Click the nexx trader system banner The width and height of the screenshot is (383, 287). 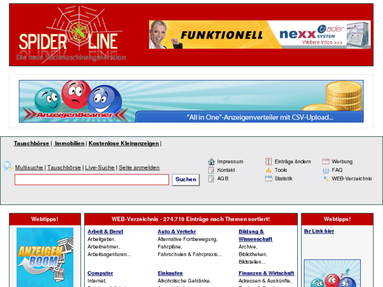(260, 35)
